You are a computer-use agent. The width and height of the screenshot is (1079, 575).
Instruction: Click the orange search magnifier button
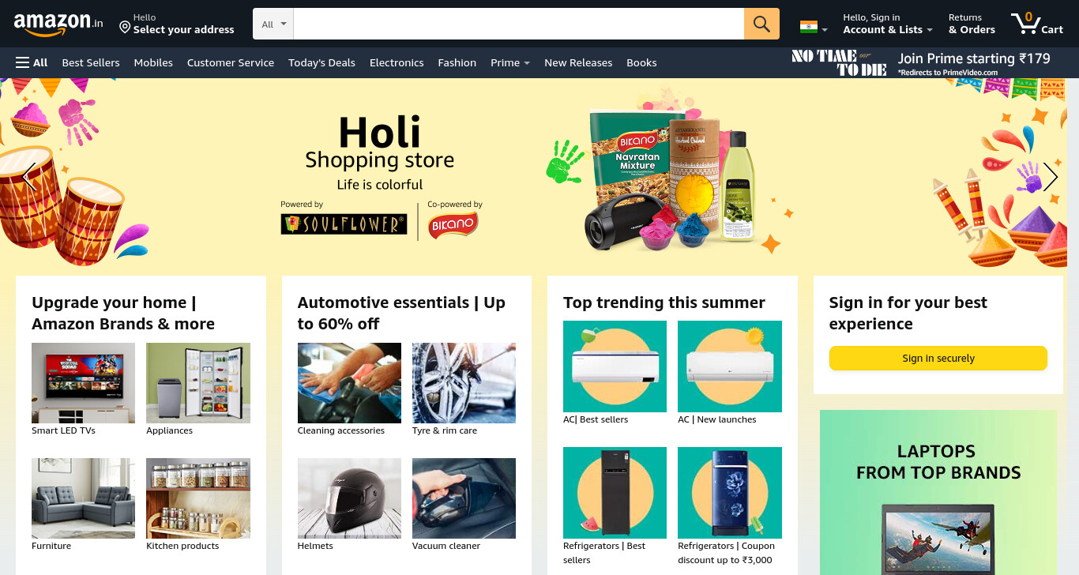tap(761, 24)
